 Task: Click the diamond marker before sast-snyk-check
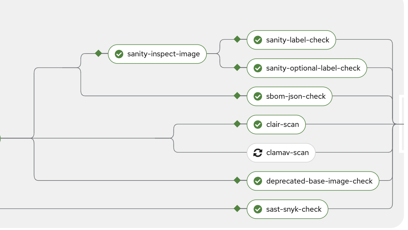click(237, 208)
